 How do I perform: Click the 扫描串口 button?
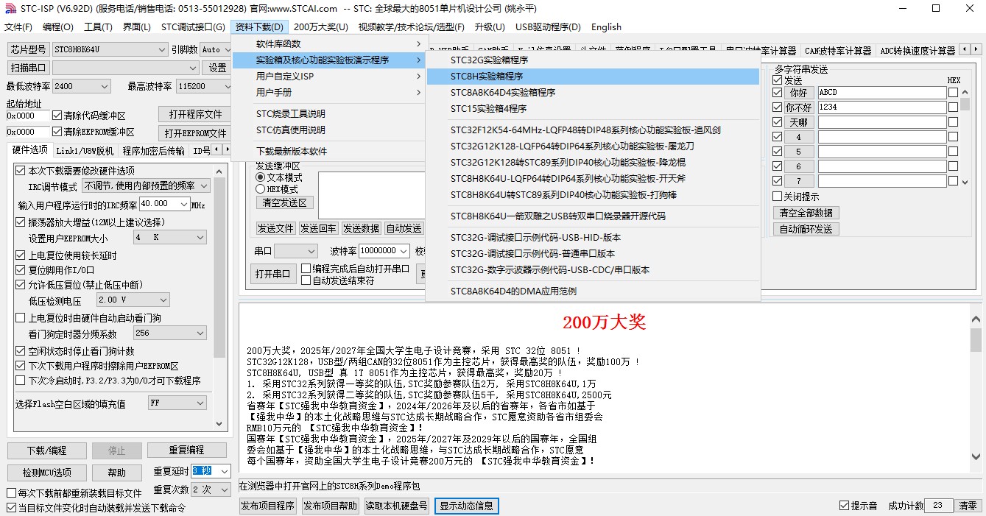29,68
